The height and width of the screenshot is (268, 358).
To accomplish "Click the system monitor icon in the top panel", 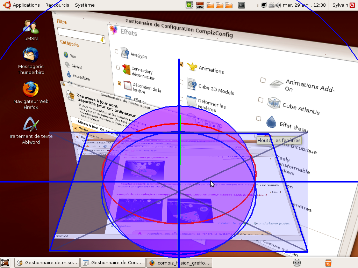I will pos(189,5).
